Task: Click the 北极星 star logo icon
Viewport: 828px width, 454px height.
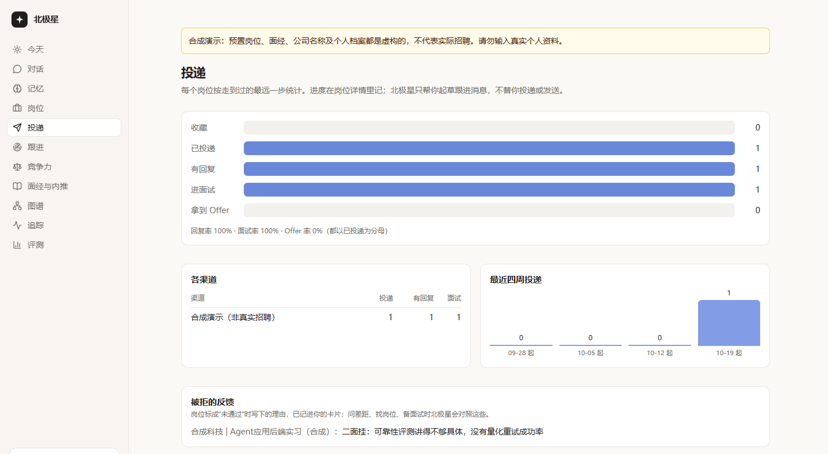Action: pos(20,20)
